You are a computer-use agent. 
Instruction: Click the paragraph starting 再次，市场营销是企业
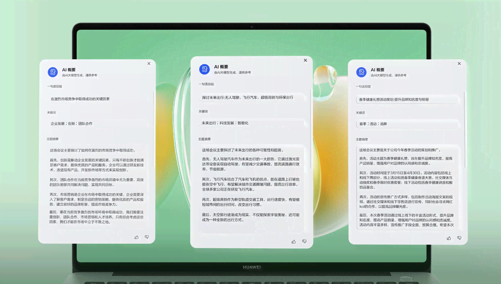[x=97, y=199]
